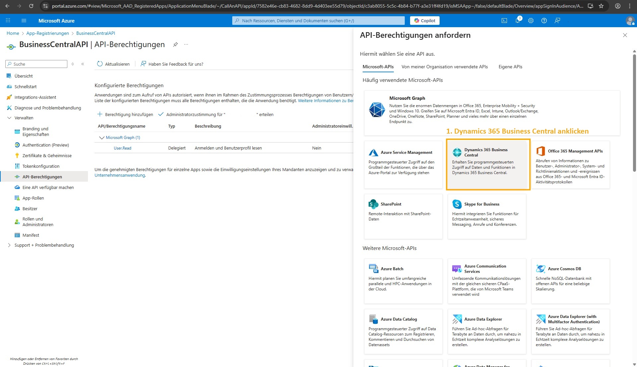
Task: Open portal settings gear icon
Action: [x=531, y=21]
